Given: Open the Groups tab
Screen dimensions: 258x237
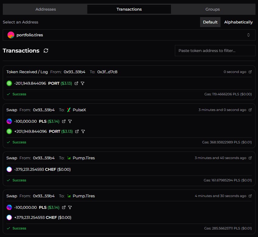Looking at the screenshot, I should click(213, 9).
